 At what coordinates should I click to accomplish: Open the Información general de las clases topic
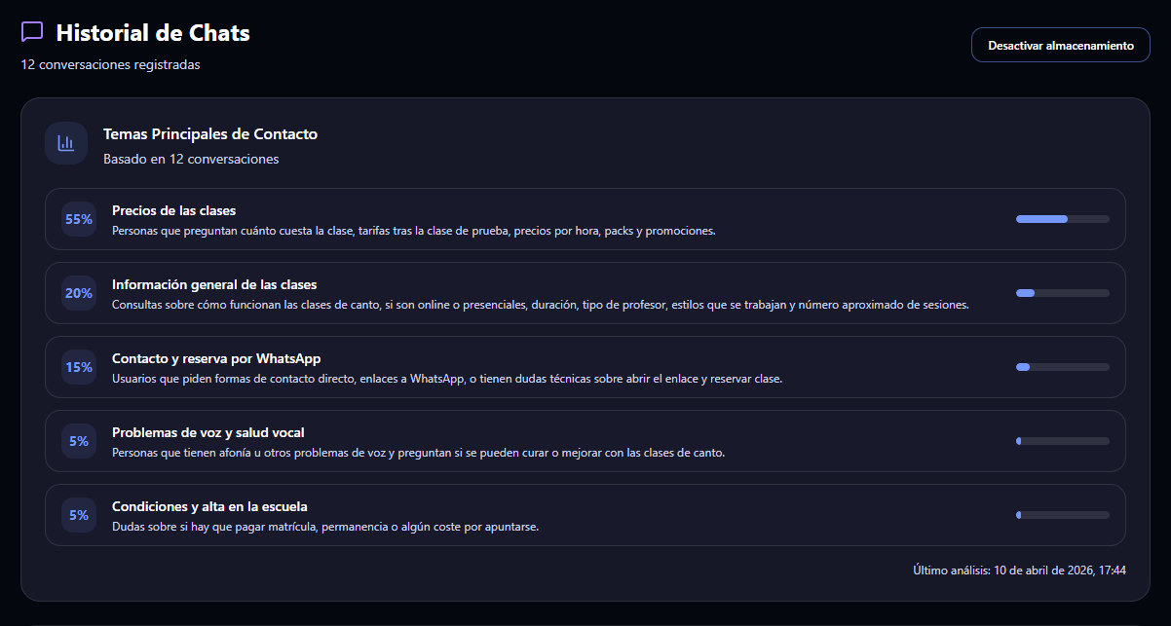585,293
